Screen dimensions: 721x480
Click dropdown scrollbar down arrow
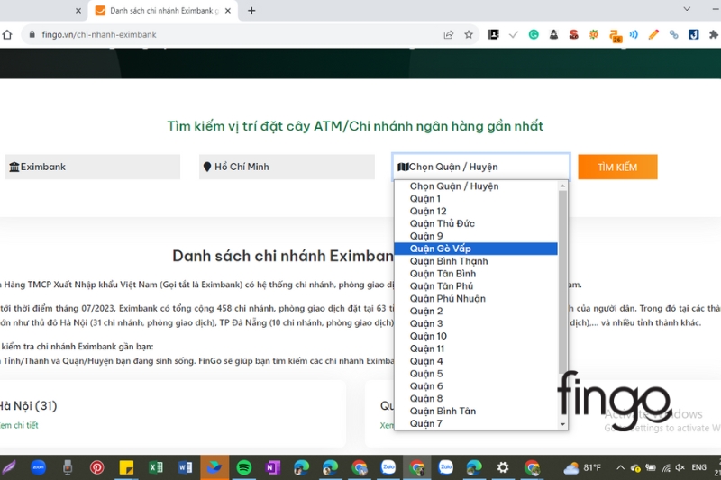coord(562,424)
